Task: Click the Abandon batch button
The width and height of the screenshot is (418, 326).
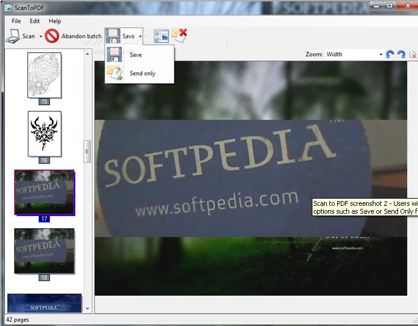Action: point(74,36)
